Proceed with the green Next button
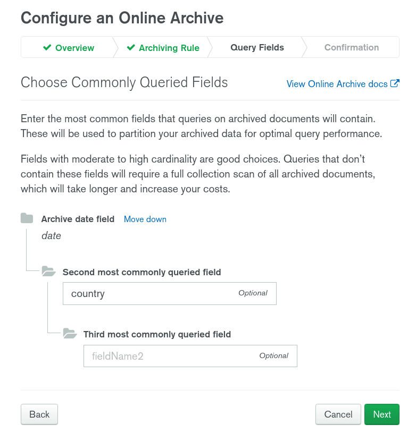The width and height of the screenshot is (416, 441). point(381,414)
